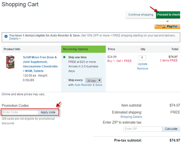Screen dimensions: 183x143
Task: Click the Enter ZIP input field
Action: 143,129
